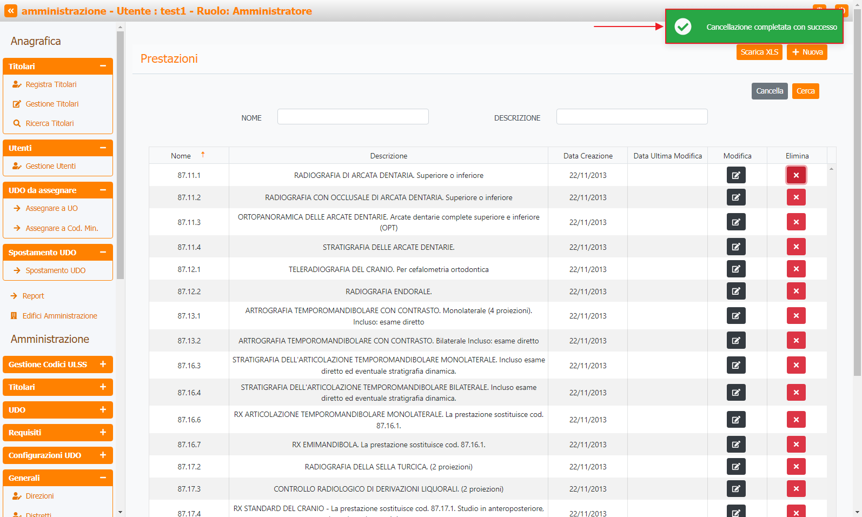Open Gestione Titolari menu item
Screen dimensions: 862x517
[x=52, y=104]
